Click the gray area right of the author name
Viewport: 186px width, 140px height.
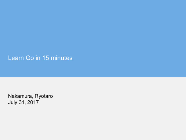click(x=119, y=96)
